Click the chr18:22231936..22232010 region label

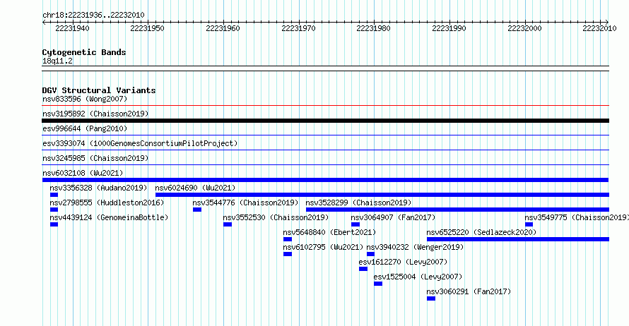[x=93, y=15]
